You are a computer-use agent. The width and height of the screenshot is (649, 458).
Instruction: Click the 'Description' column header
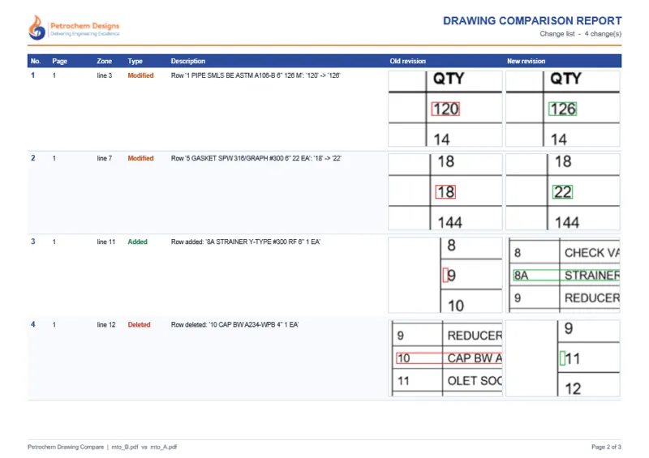tap(188, 61)
